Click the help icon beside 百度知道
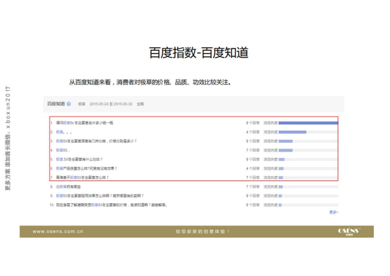The image size is (390, 276). click(68, 103)
